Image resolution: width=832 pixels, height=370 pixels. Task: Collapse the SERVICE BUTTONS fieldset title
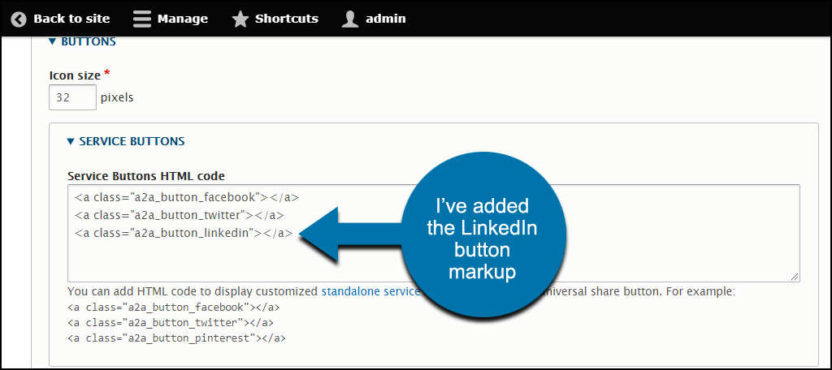(x=132, y=141)
